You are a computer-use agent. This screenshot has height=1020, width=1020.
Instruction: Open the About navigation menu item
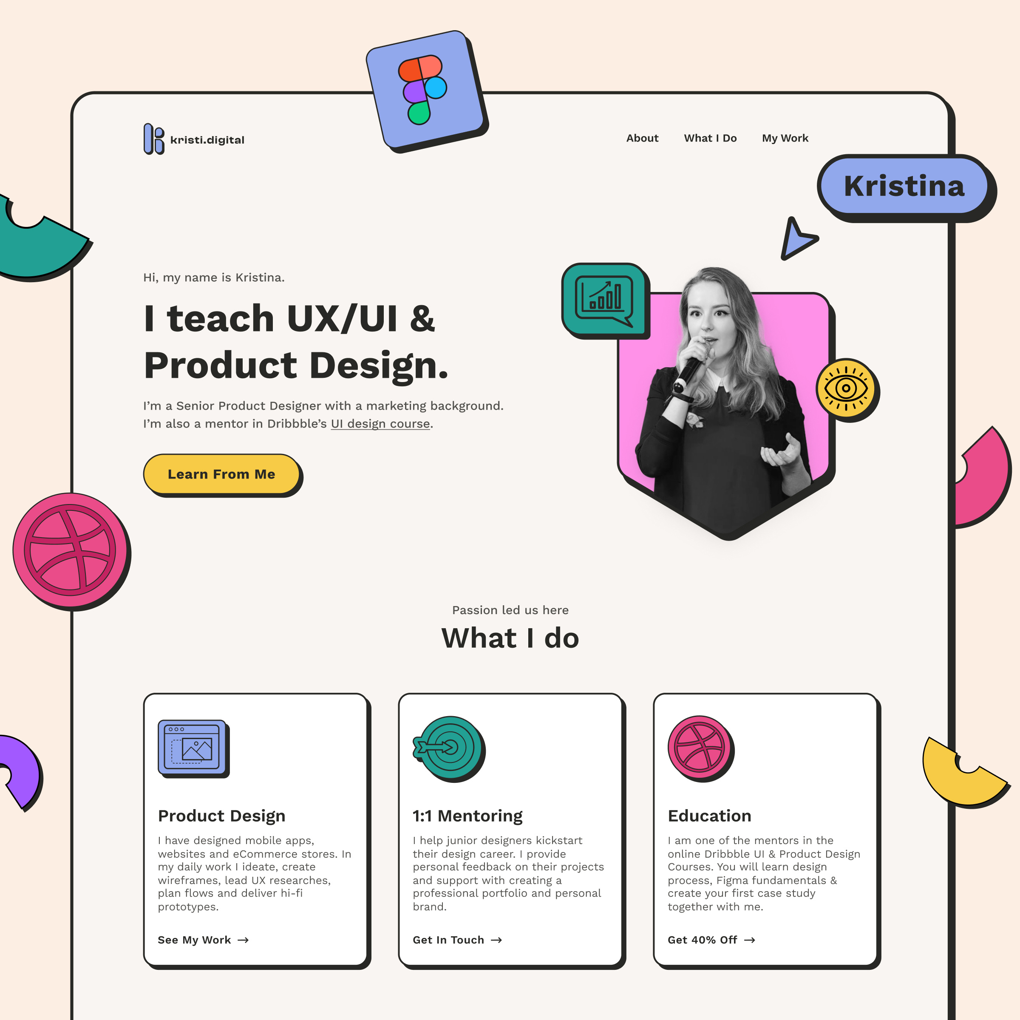click(x=643, y=137)
